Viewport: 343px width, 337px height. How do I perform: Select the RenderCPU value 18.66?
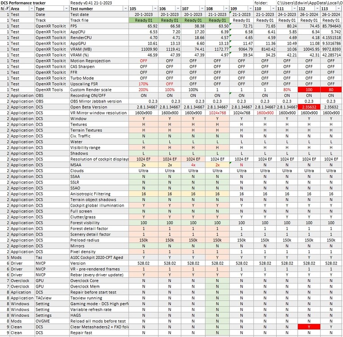[x=193, y=38]
